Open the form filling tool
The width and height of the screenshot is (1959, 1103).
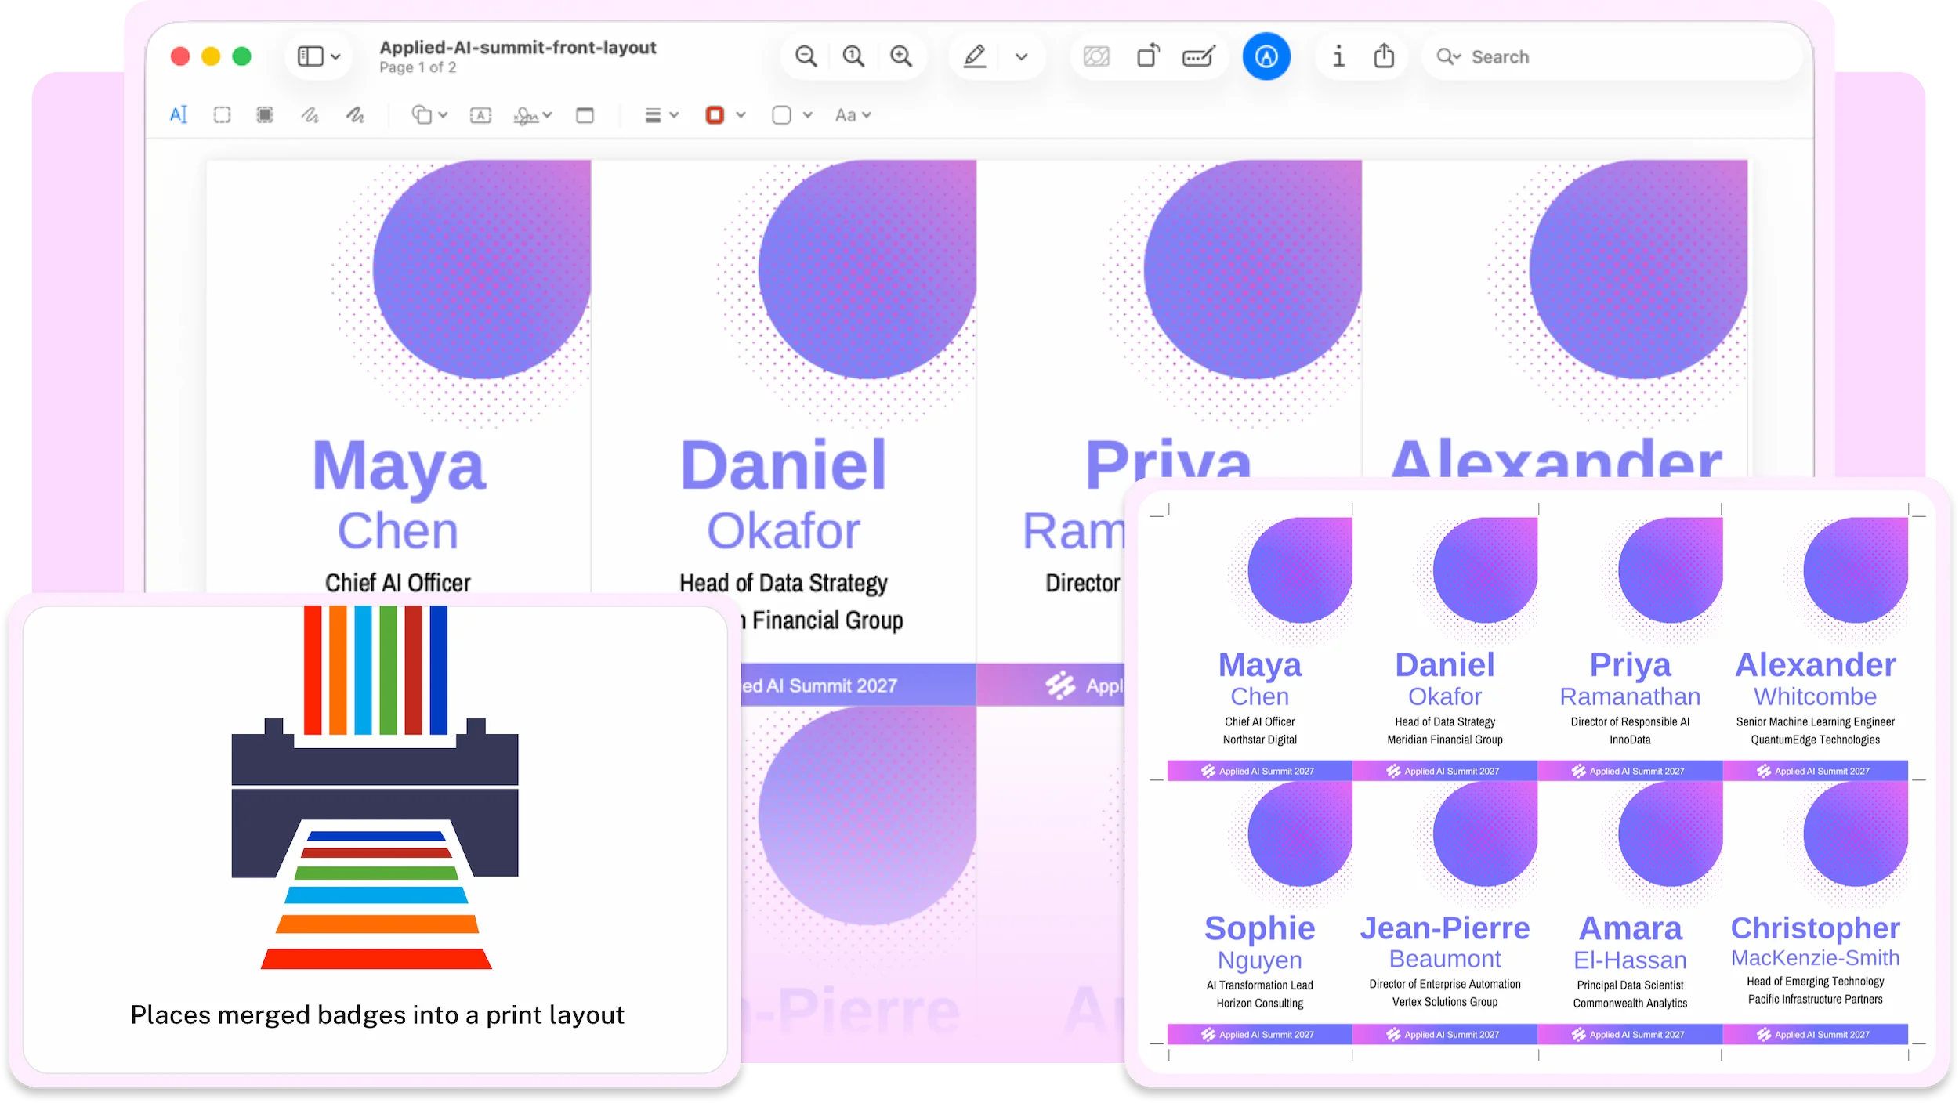coord(1199,56)
